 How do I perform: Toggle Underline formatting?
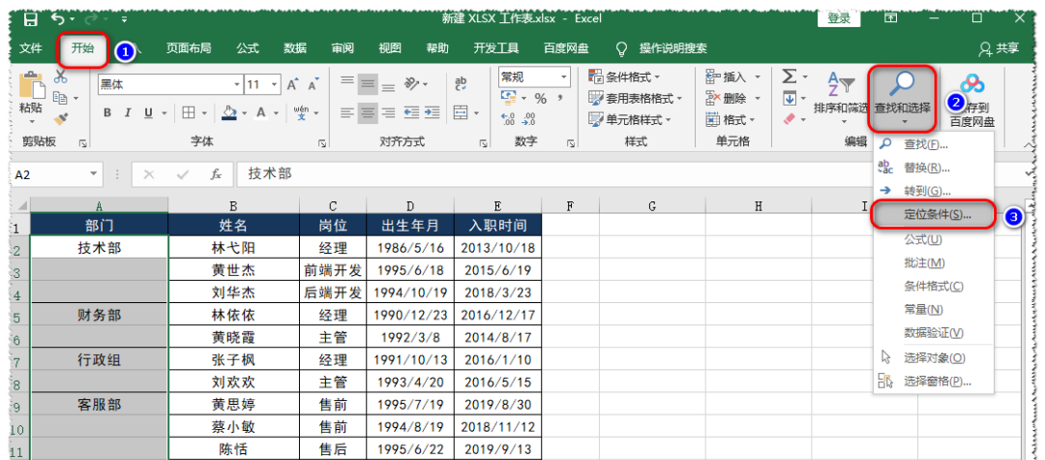[147, 112]
